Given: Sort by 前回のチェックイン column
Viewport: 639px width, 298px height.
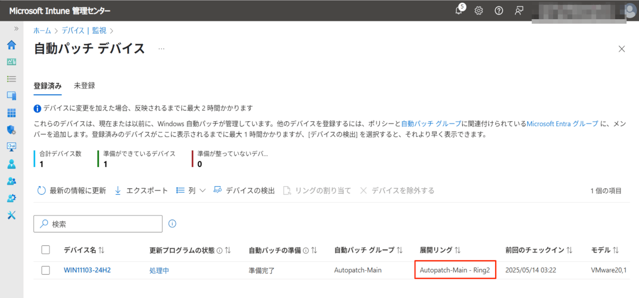Looking at the screenshot, I should tap(539, 250).
